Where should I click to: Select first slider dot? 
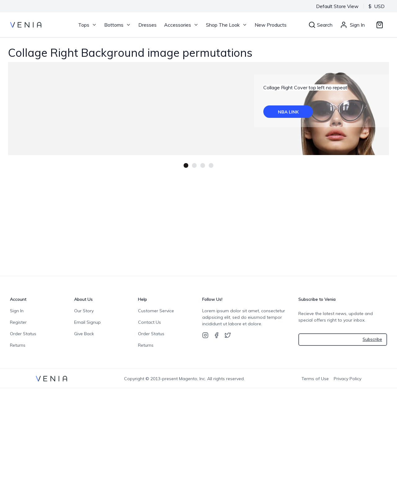pos(186,165)
